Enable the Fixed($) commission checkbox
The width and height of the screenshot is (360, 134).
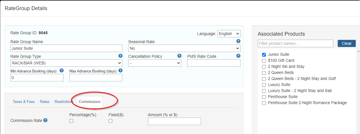click(110, 121)
